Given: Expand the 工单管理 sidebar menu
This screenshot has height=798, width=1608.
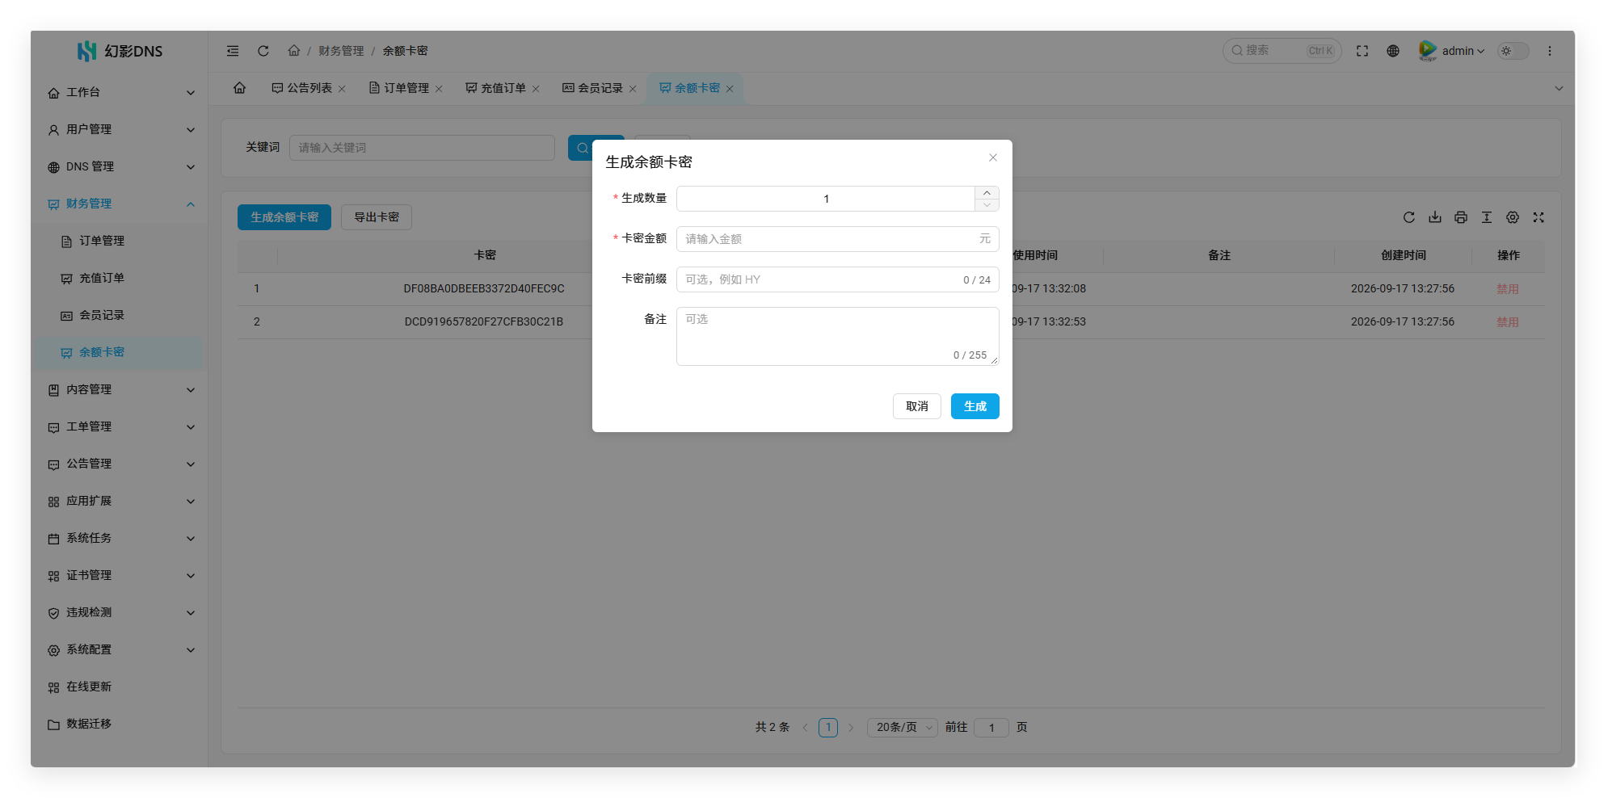Looking at the screenshot, I should pos(120,427).
